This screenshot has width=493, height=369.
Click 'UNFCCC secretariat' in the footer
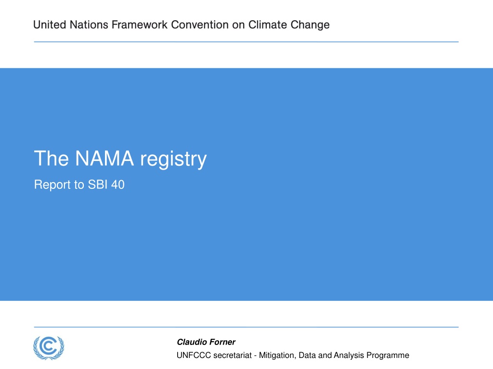coord(214,355)
